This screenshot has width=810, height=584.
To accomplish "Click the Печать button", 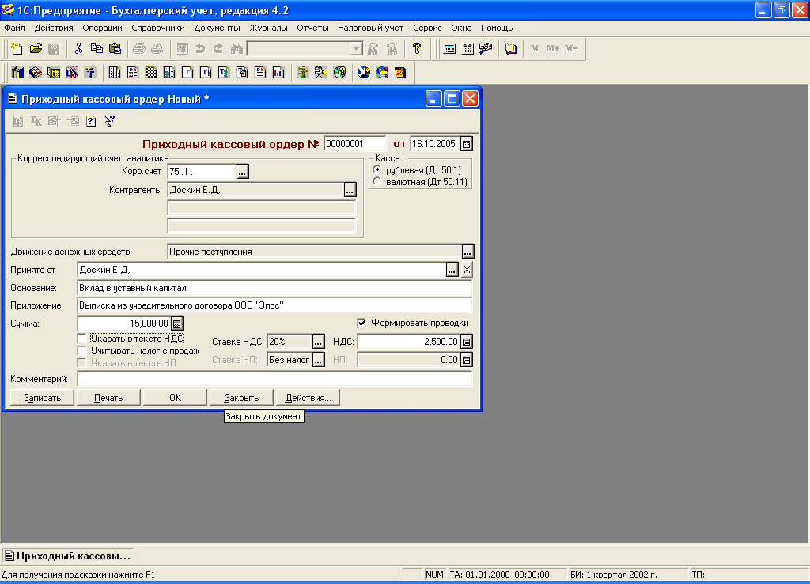I will [x=108, y=398].
